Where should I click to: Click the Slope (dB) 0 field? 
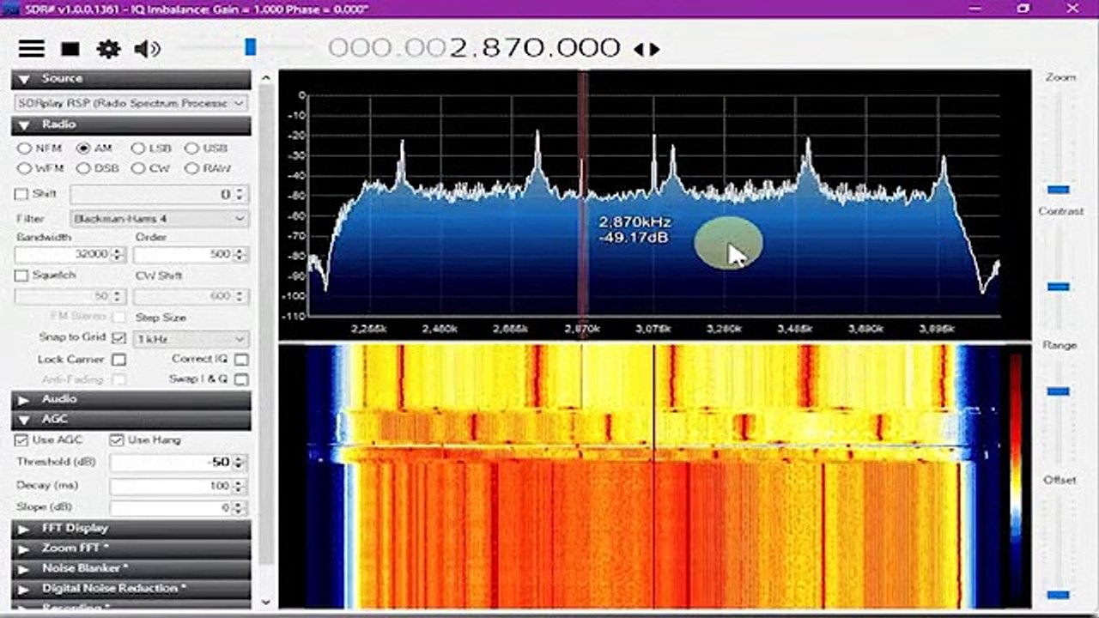171,508
